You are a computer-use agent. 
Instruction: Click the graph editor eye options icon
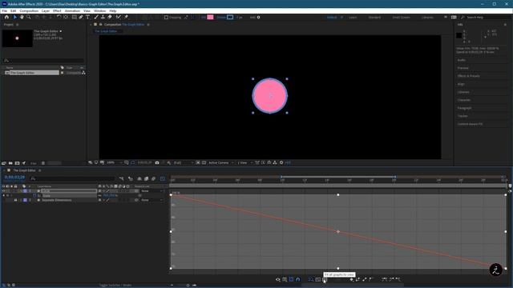pyautogui.click(x=278, y=279)
